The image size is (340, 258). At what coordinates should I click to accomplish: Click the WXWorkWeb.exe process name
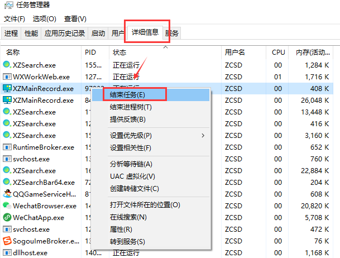[x=41, y=77]
